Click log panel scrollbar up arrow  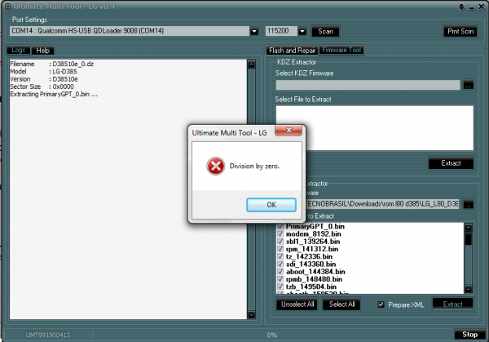tap(251, 64)
